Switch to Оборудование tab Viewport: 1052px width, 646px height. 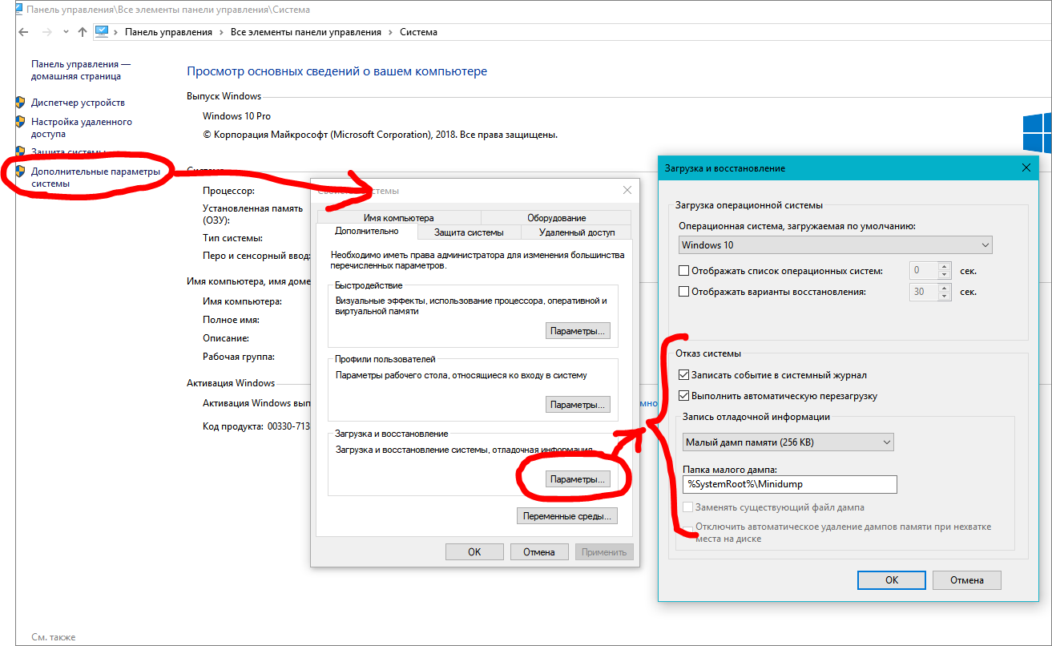pyautogui.click(x=556, y=218)
